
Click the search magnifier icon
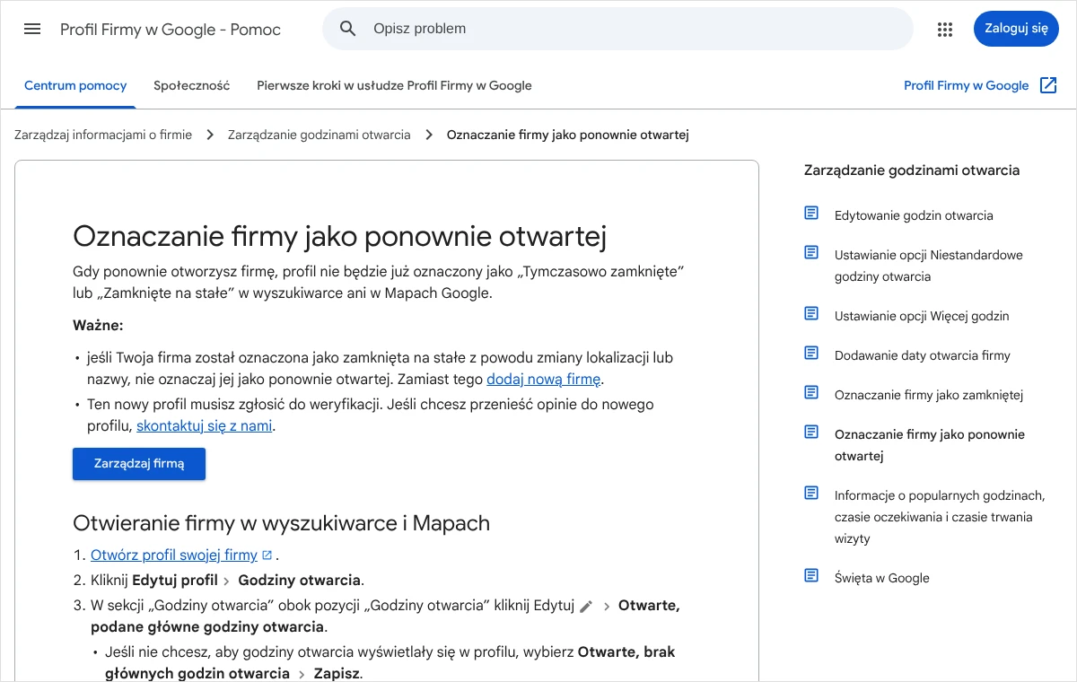point(348,29)
